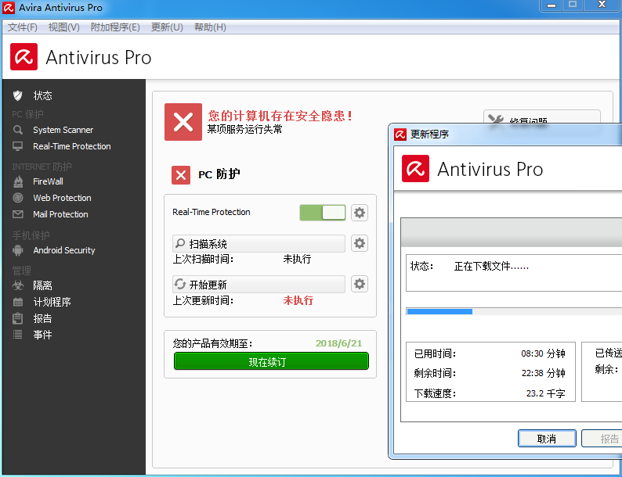This screenshot has width=622, height=477.
Task: Select the 隔离 quarantine biohazard icon
Action: tap(18, 285)
